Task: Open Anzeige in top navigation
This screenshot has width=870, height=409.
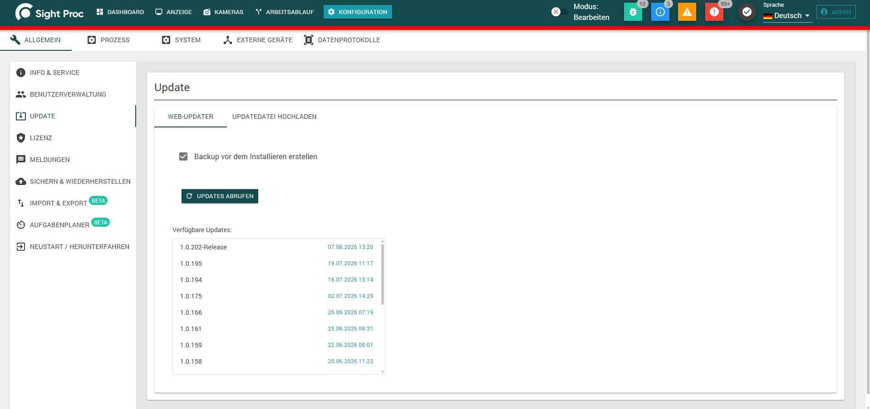Action: (x=174, y=12)
